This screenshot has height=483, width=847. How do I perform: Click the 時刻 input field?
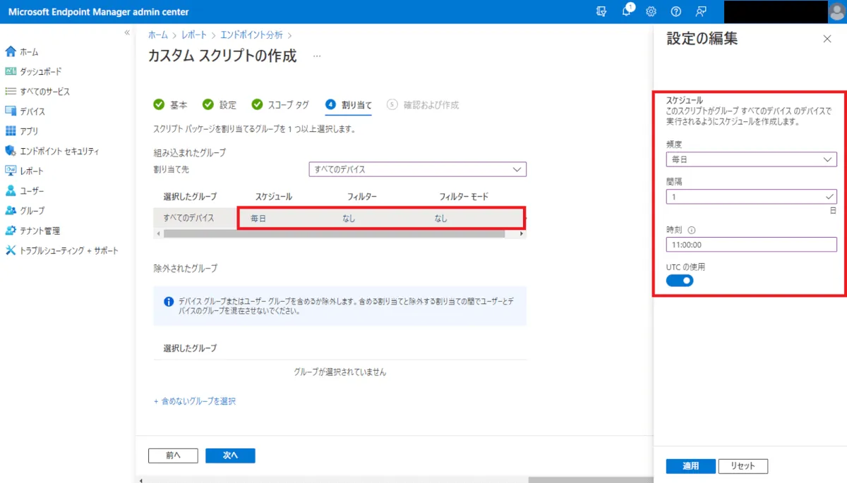point(751,245)
